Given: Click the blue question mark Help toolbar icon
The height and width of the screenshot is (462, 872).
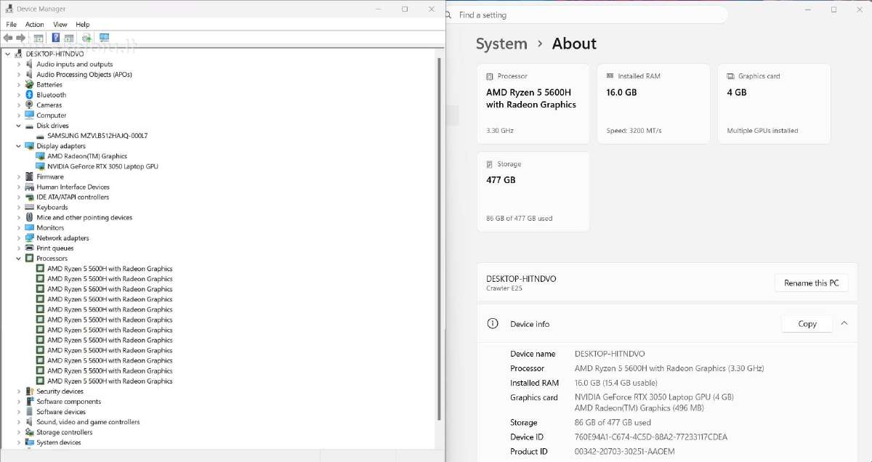Looking at the screenshot, I should tap(56, 38).
